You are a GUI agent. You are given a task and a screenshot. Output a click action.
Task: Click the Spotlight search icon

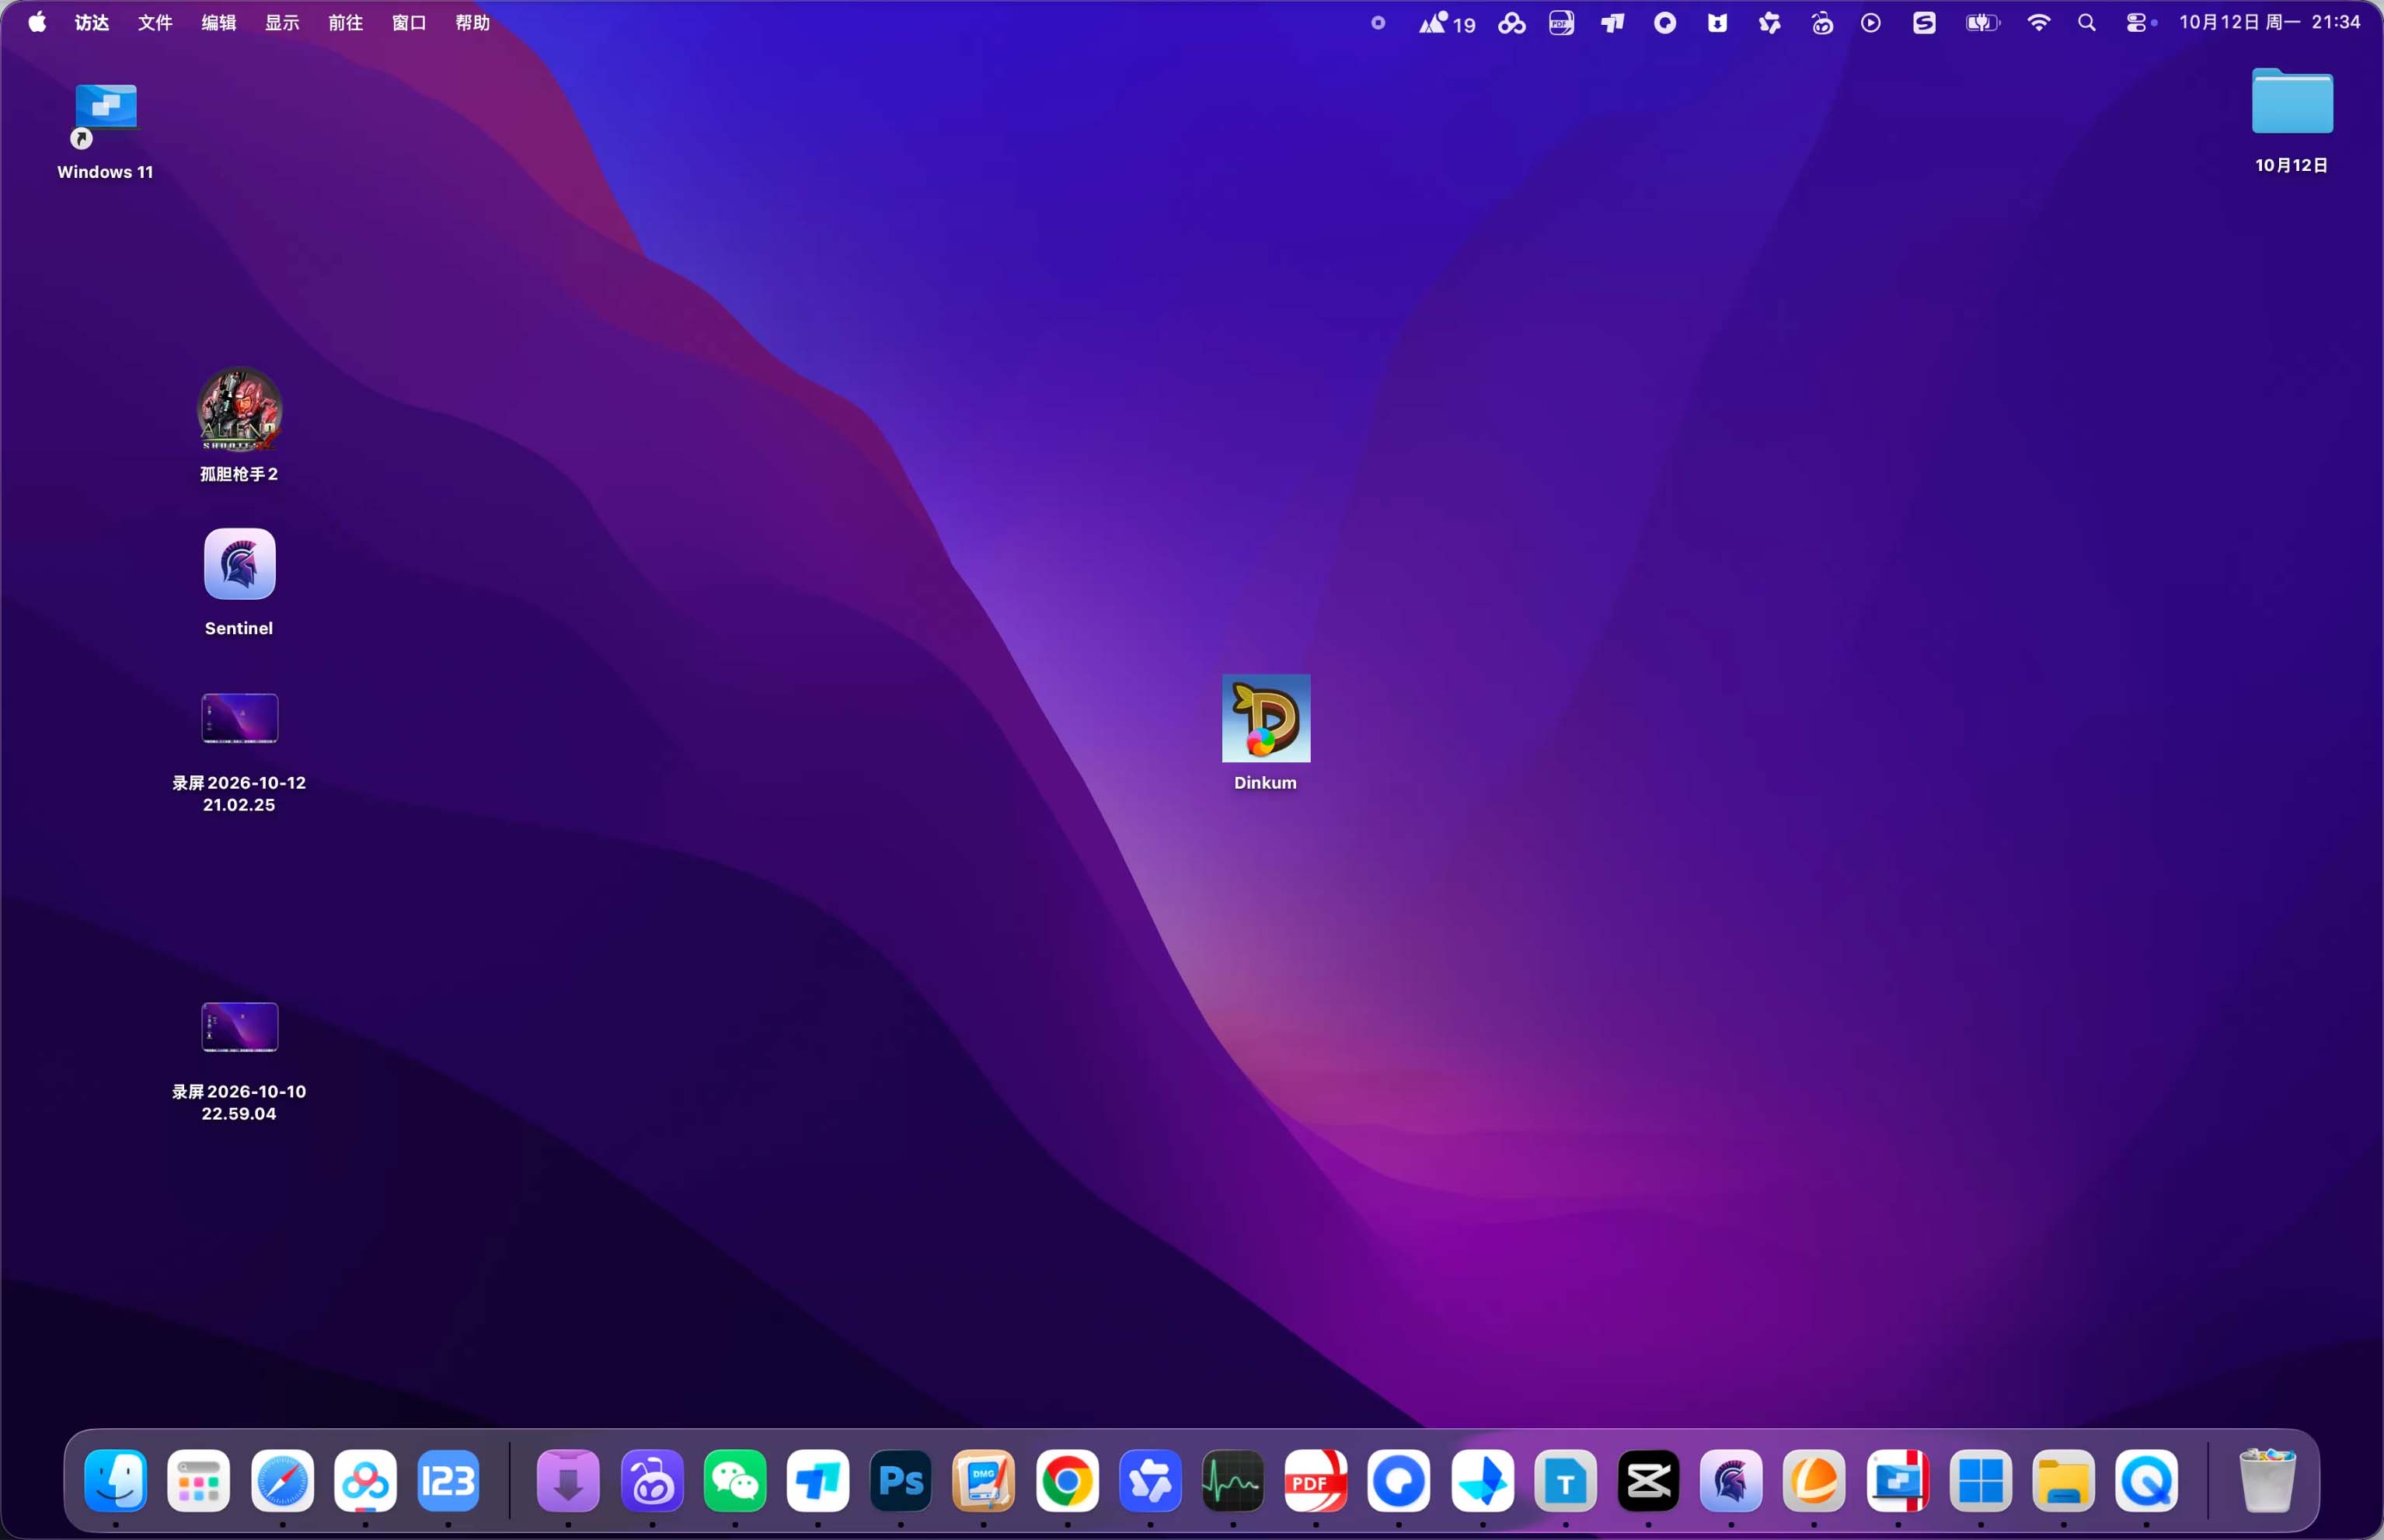pyautogui.click(x=2087, y=22)
